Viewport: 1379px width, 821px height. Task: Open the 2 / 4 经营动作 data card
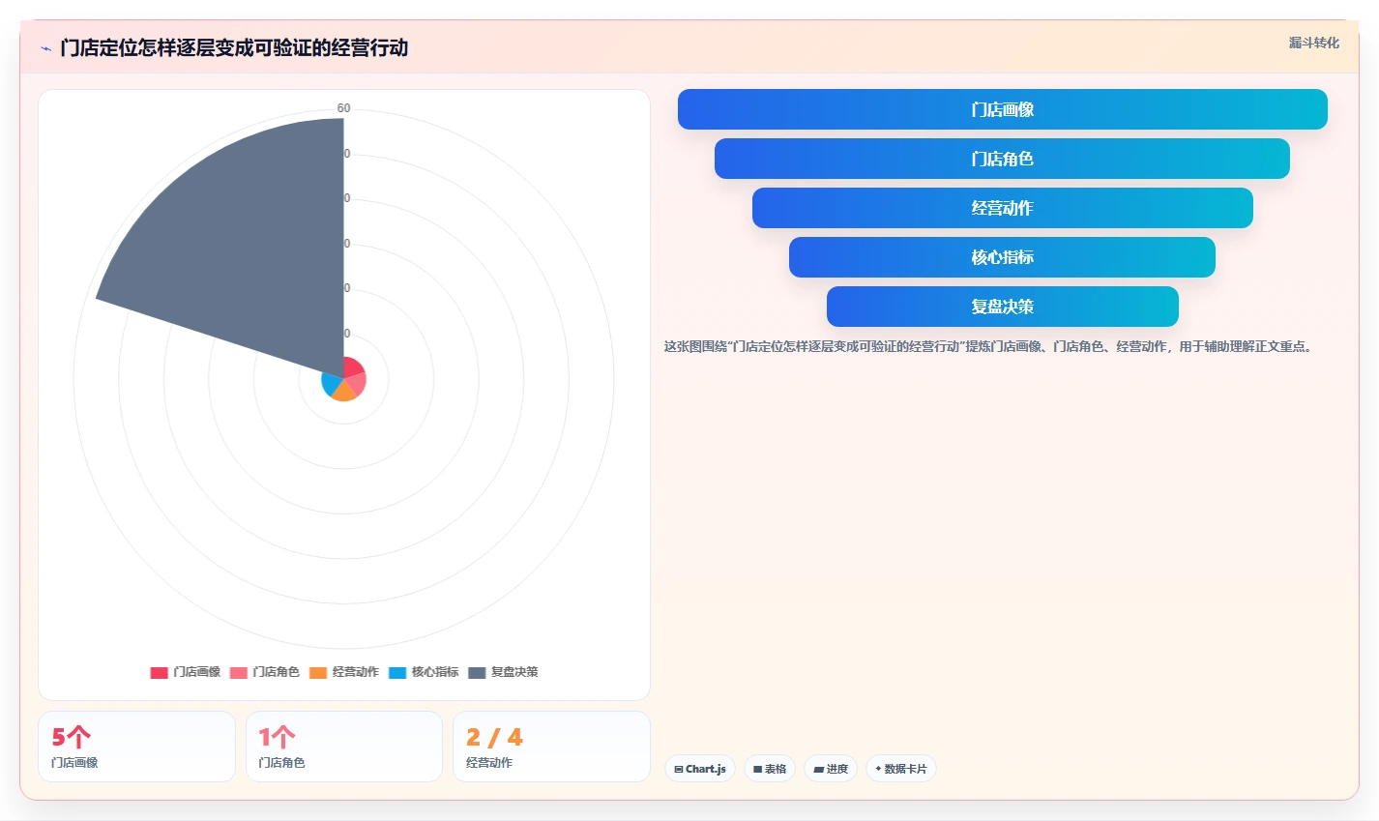[551, 747]
